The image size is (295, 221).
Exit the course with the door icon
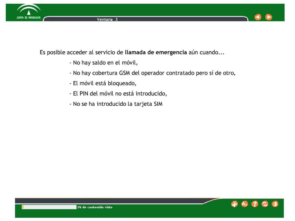point(275,204)
